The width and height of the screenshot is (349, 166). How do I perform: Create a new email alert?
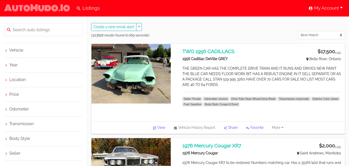point(114,27)
